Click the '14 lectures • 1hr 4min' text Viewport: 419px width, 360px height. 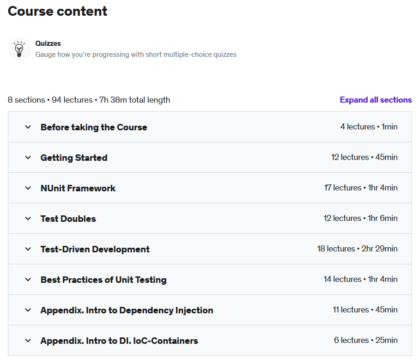[x=360, y=279]
